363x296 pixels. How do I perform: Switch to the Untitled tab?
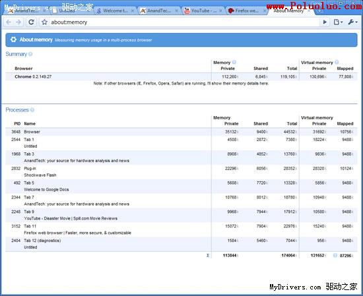(69, 11)
